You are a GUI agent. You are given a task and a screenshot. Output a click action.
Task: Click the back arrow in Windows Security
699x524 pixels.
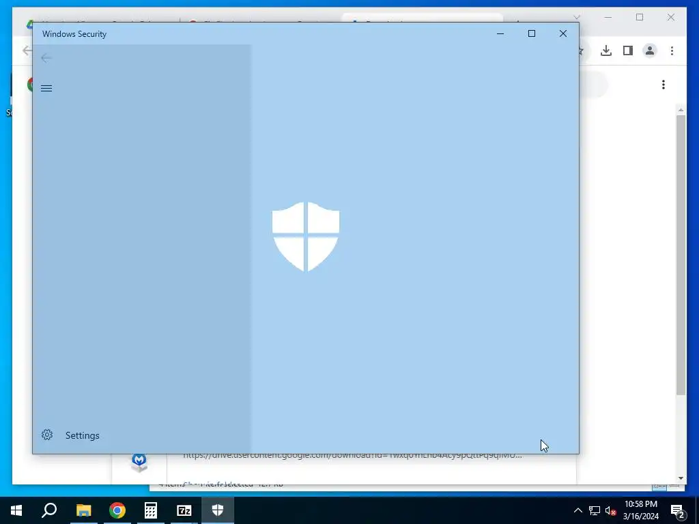pyautogui.click(x=46, y=58)
